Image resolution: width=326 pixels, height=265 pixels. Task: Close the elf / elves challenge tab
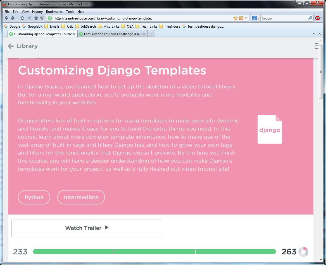[x=144, y=34]
